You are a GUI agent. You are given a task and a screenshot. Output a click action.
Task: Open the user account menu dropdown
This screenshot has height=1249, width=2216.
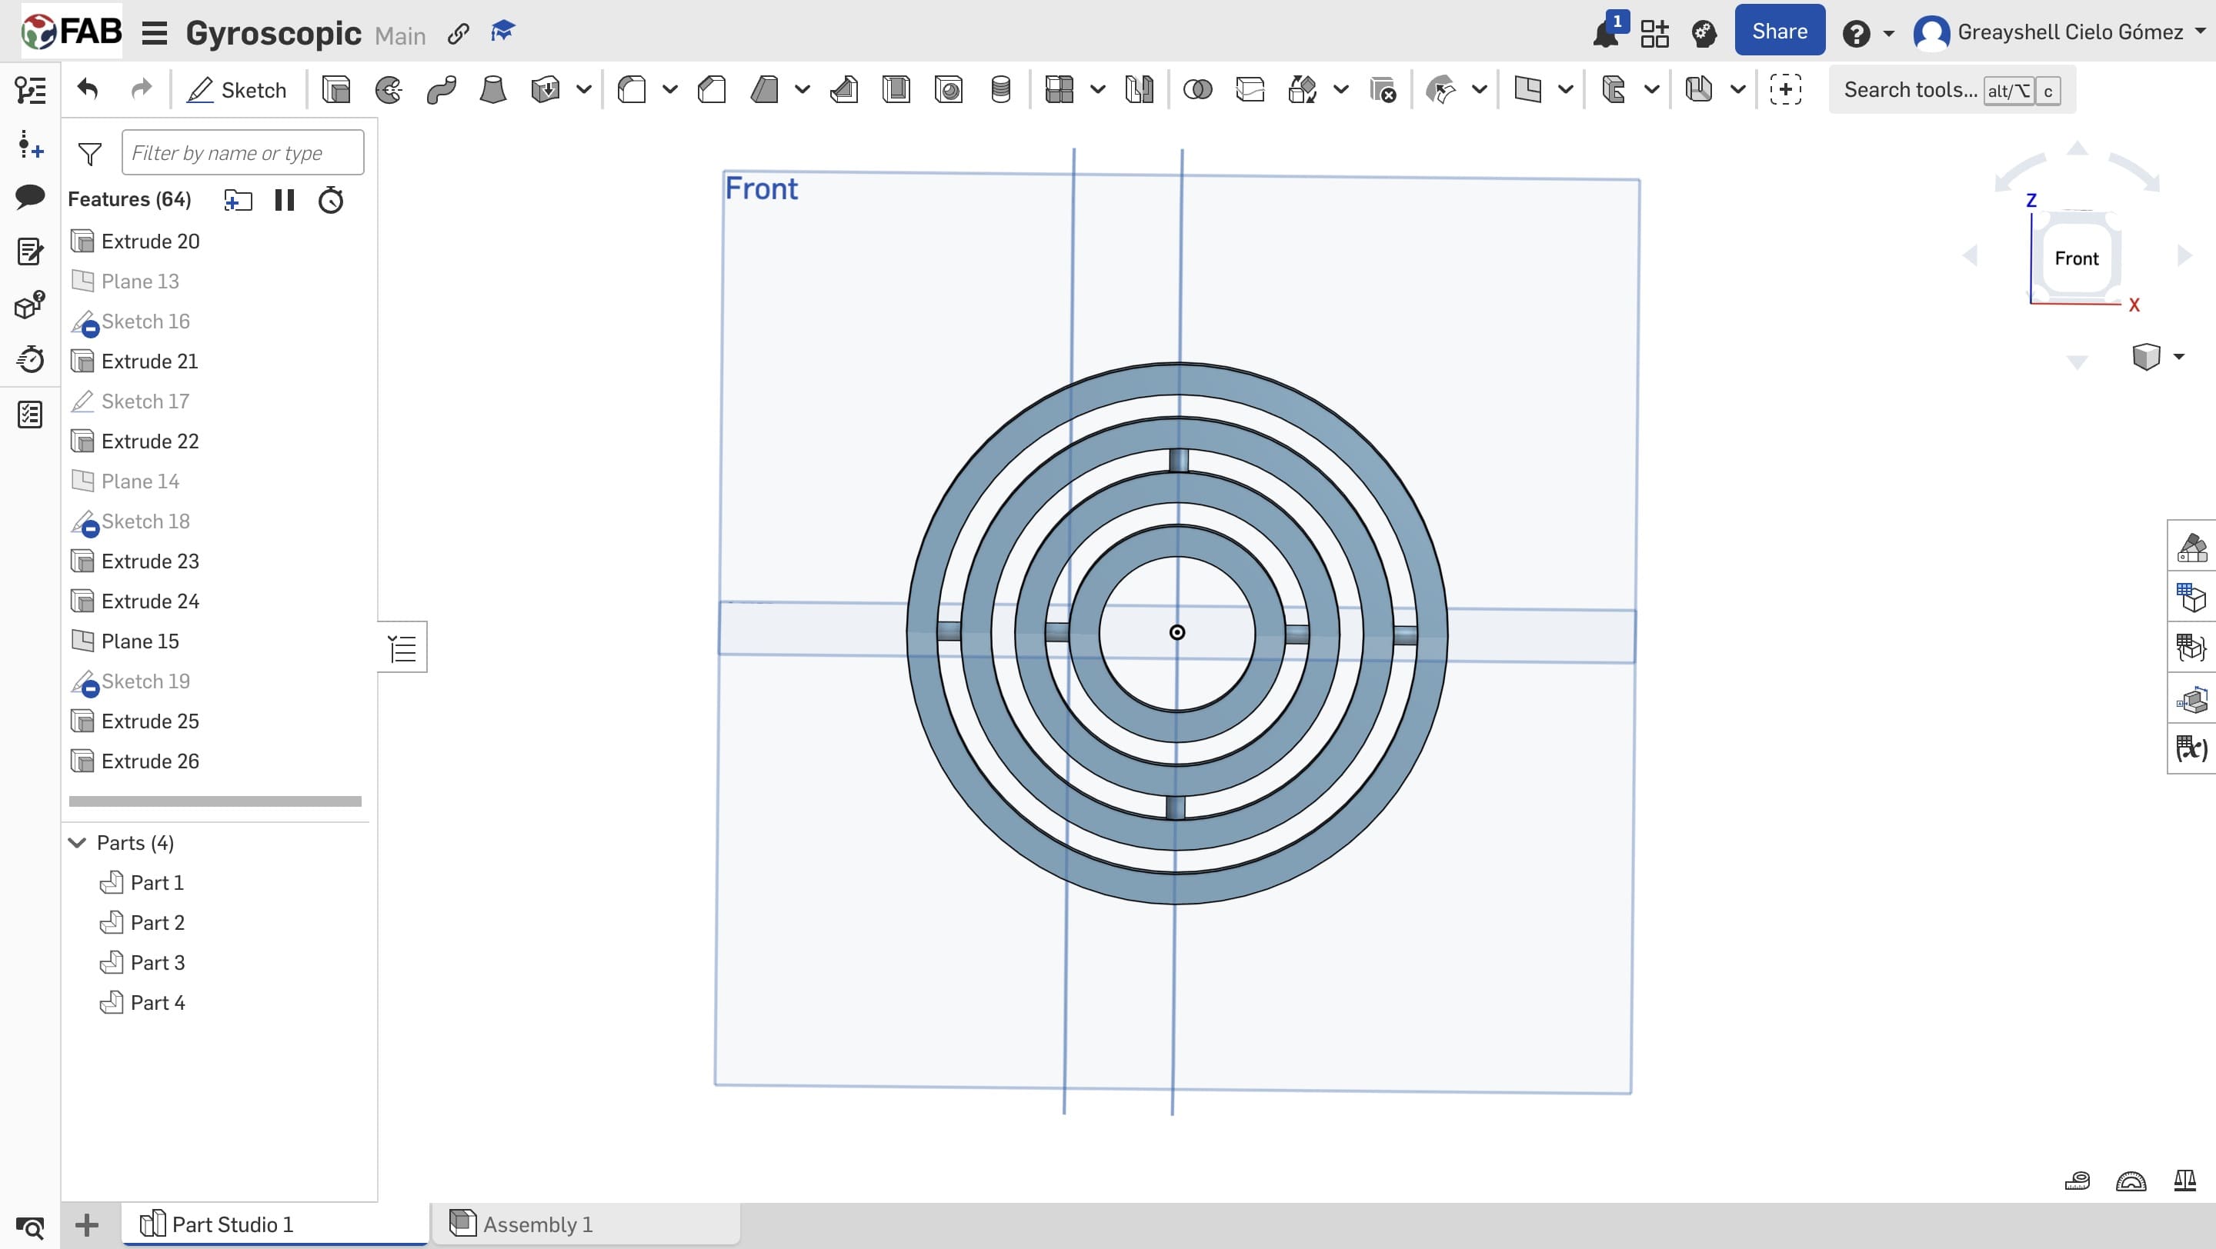click(2200, 32)
